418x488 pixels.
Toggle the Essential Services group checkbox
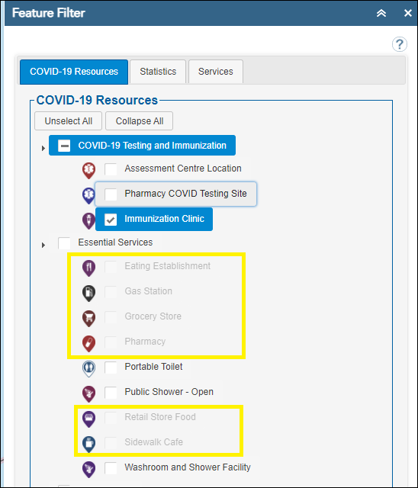click(64, 243)
